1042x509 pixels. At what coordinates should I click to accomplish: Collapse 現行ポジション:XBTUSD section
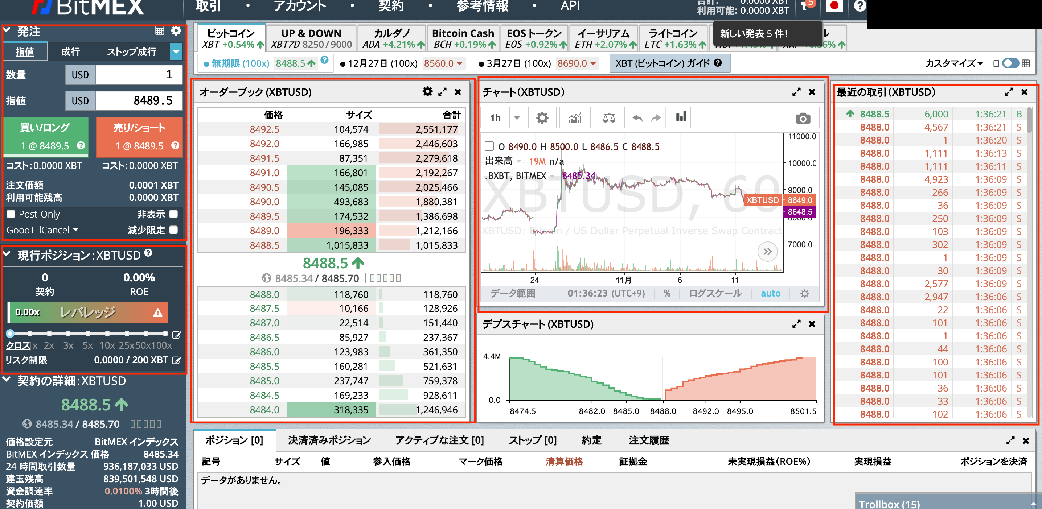7,254
